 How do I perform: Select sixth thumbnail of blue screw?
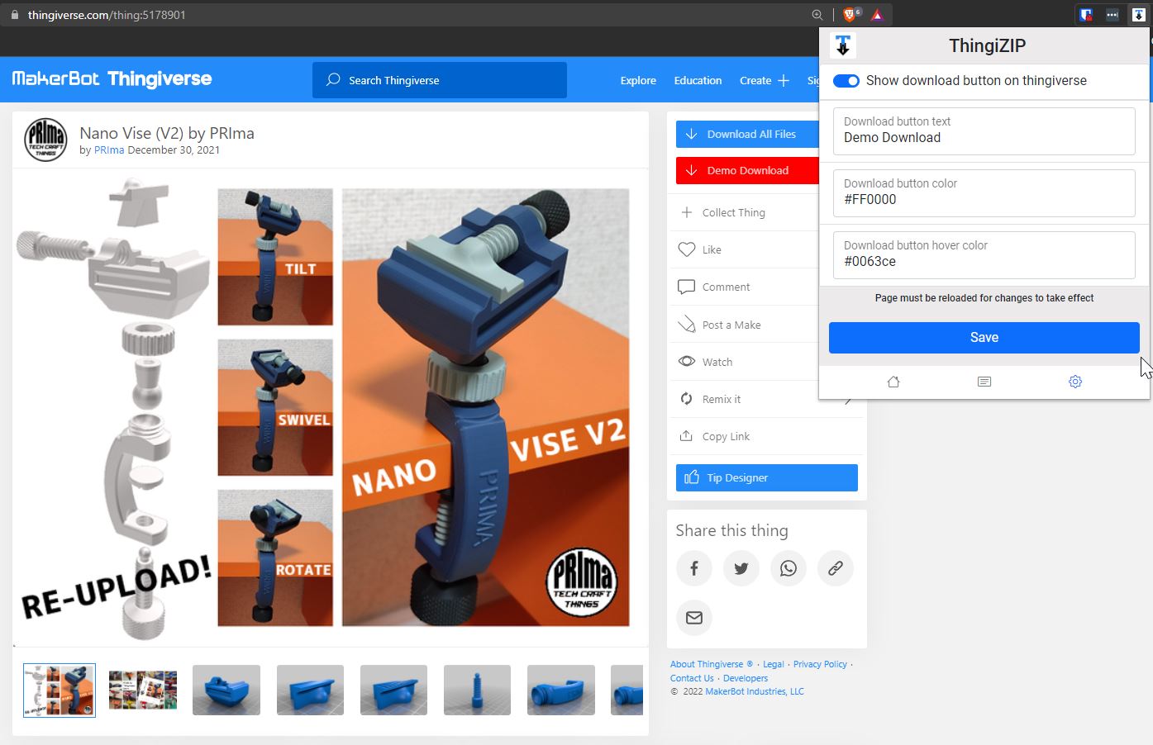477,690
